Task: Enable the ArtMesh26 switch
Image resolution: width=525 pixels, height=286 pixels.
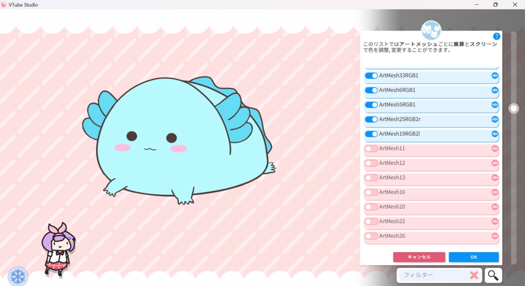Action: 371,236
